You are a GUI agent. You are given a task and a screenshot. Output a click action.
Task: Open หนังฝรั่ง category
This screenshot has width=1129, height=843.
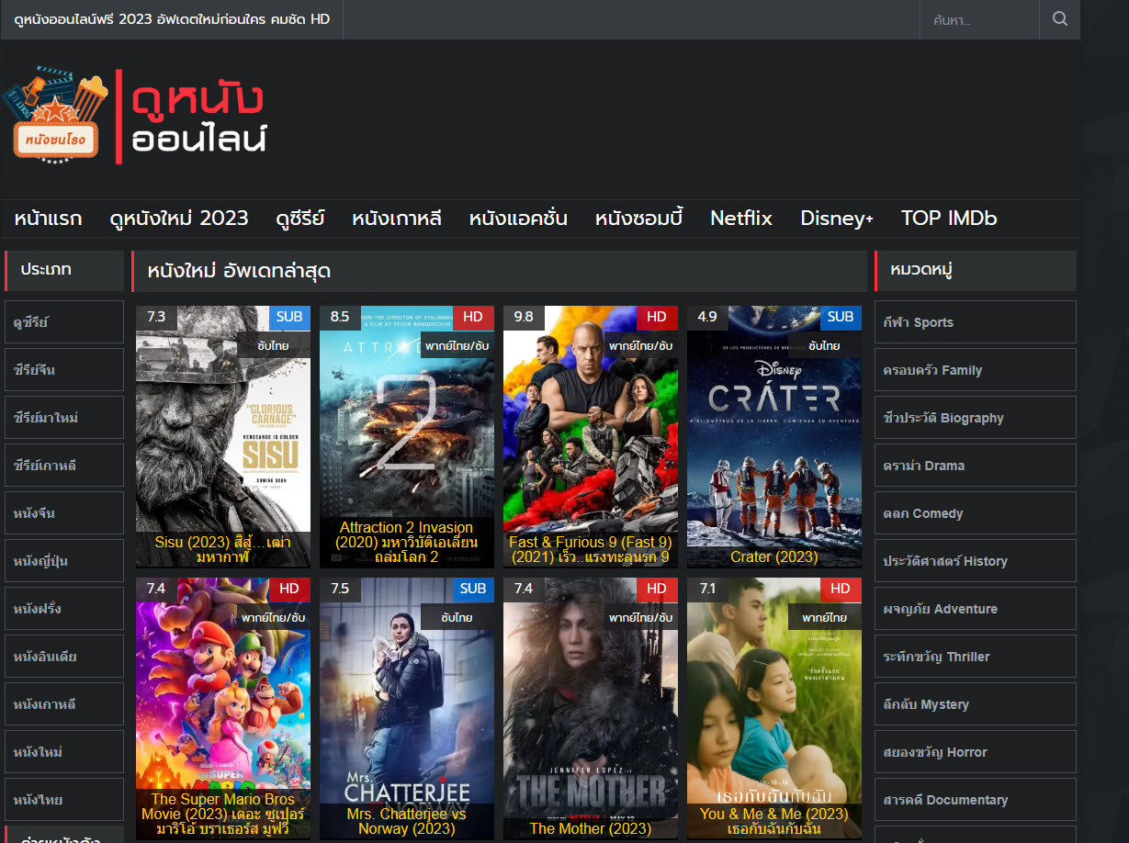[x=64, y=609]
